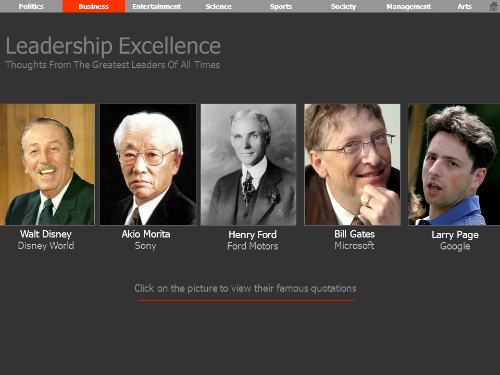Click the Bill Gates name caption
The height and width of the screenshot is (375, 500).
coord(355,234)
